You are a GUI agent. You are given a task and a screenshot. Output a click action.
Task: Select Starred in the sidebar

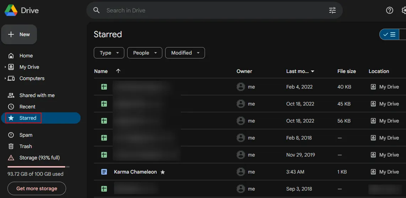pyautogui.click(x=41, y=118)
